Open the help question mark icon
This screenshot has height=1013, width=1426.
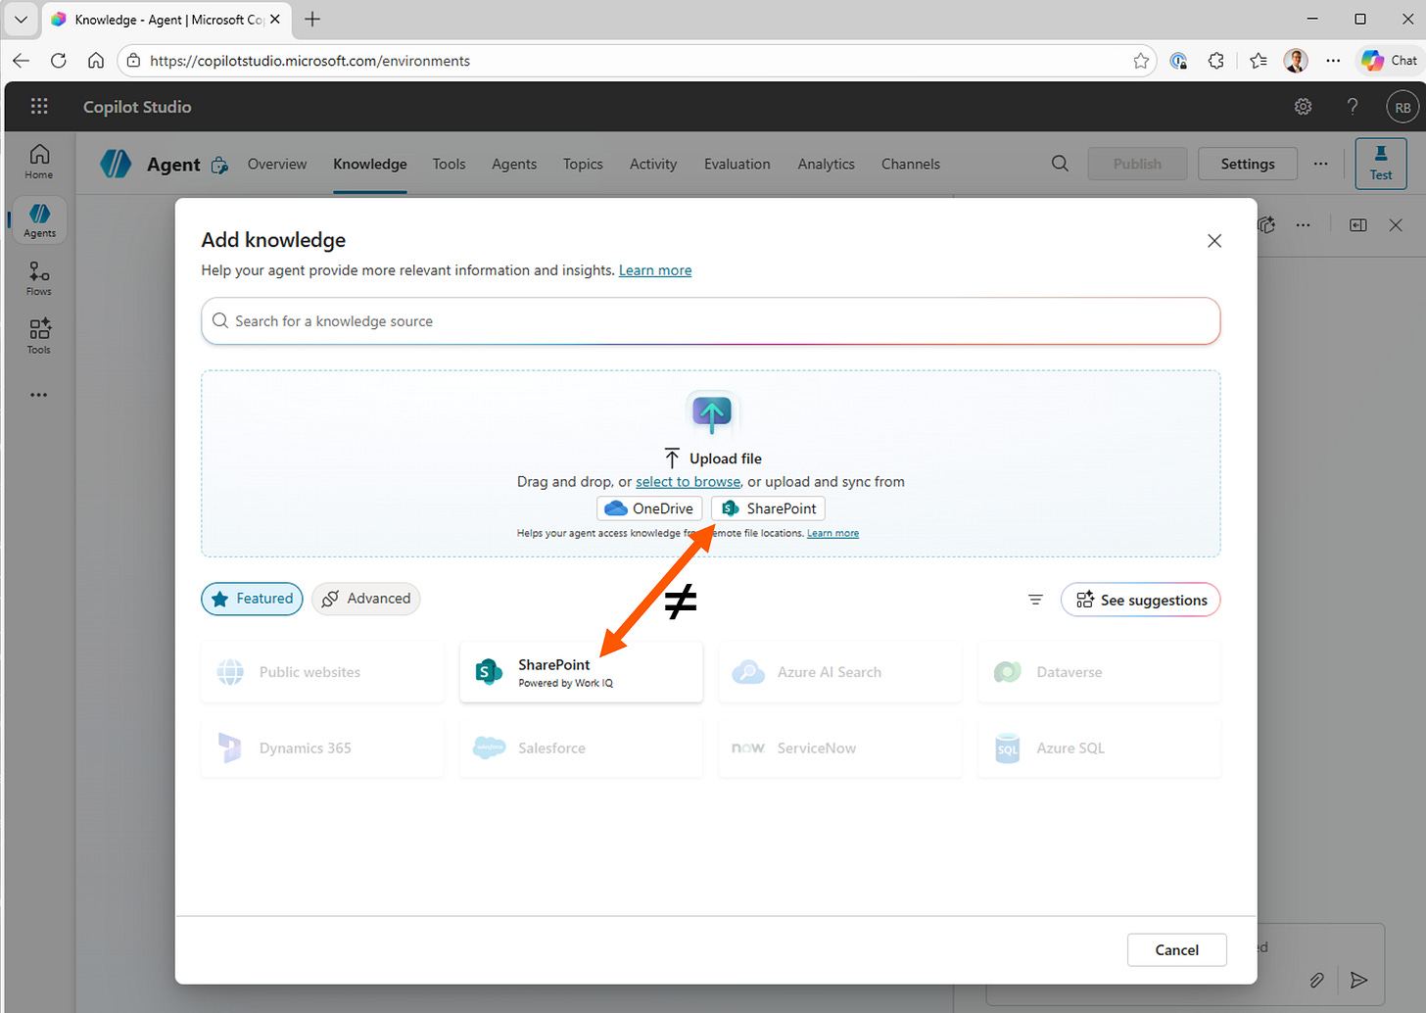pos(1353,107)
